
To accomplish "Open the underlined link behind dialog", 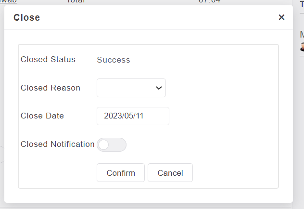I will (8, 1).
